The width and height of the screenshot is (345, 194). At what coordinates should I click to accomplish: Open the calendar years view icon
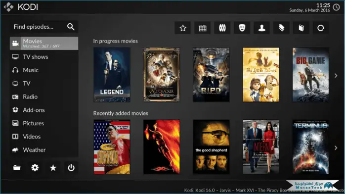tap(203, 28)
